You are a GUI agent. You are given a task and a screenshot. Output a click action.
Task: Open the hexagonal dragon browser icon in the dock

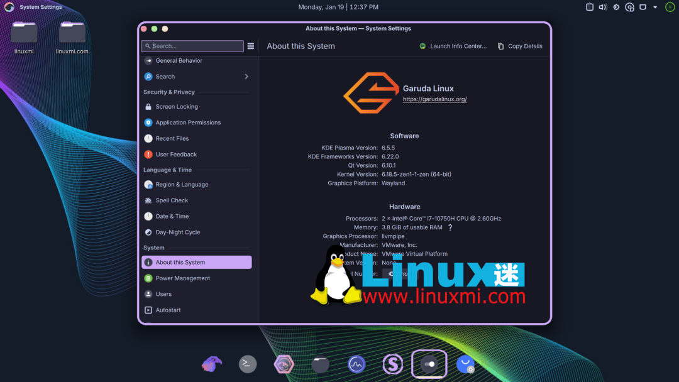coord(284,364)
